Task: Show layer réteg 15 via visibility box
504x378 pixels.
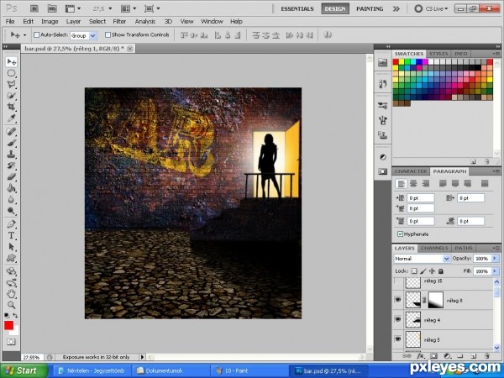Action: coord(398,282)
